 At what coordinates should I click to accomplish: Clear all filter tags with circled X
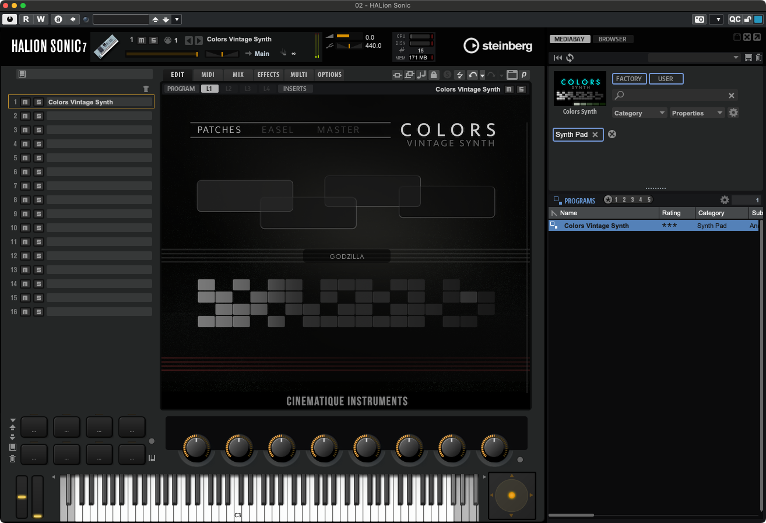click(612, 134)
